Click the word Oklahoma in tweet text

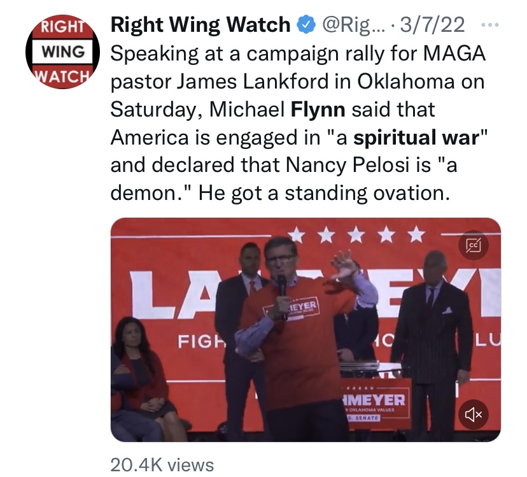tap(405, 82)
